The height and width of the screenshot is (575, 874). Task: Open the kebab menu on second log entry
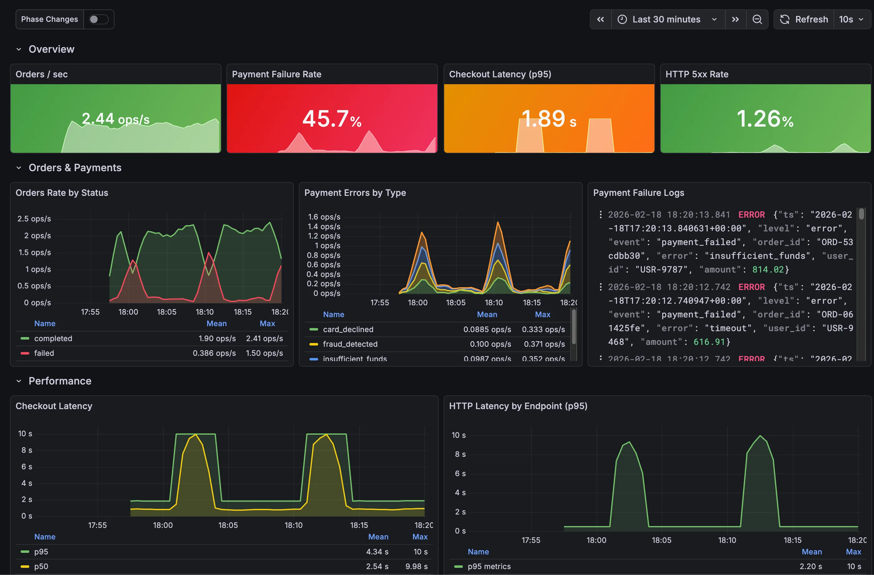(x=601, y=287)
